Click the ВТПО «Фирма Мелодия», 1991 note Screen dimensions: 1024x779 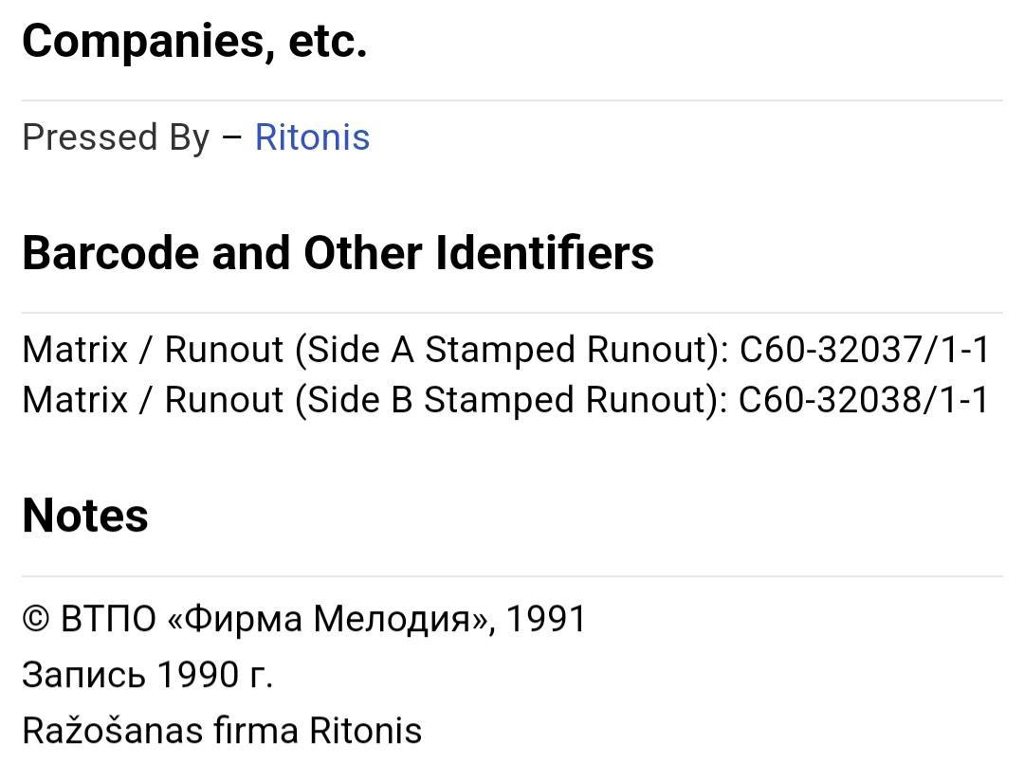[x=323, y=619]
